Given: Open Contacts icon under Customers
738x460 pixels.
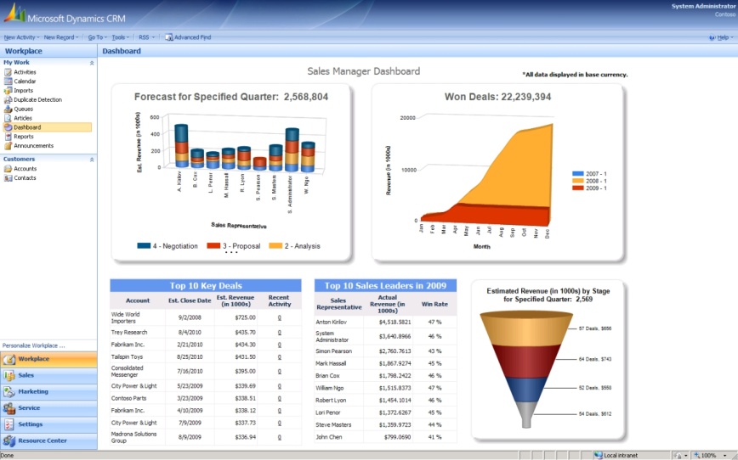Looking at the screenshot, I should pyautogui.click(x=8, y=178).
